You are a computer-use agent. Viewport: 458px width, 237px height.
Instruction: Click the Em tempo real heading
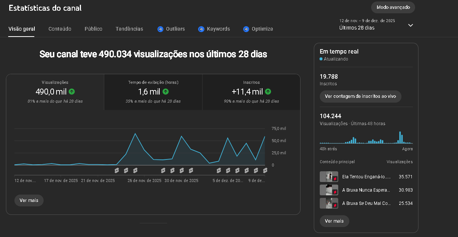[x=339, y=52]
